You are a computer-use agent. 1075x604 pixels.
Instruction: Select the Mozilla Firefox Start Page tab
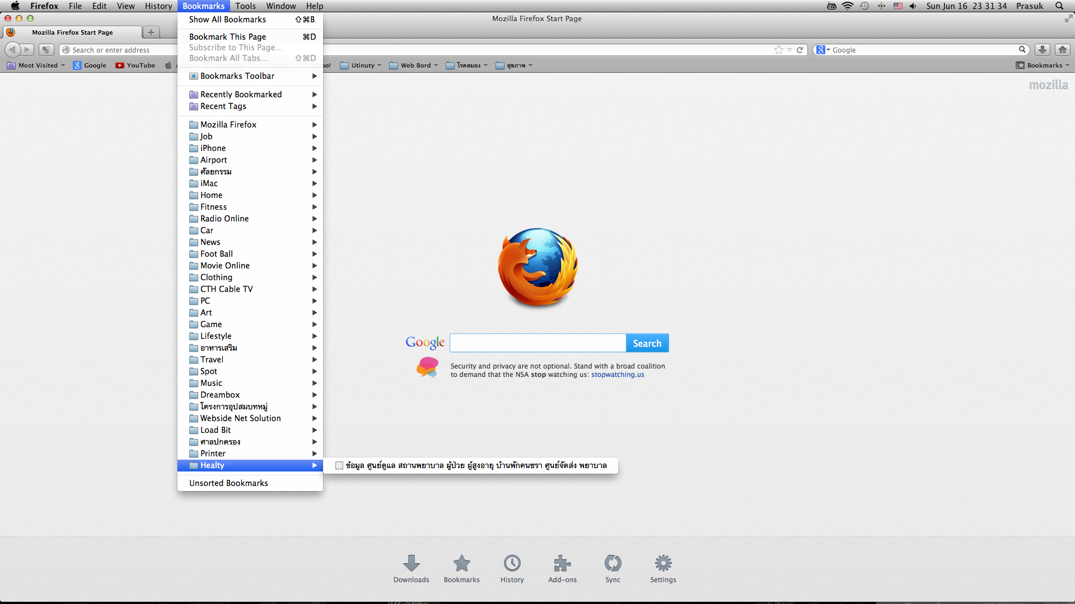tap(72, 32)
